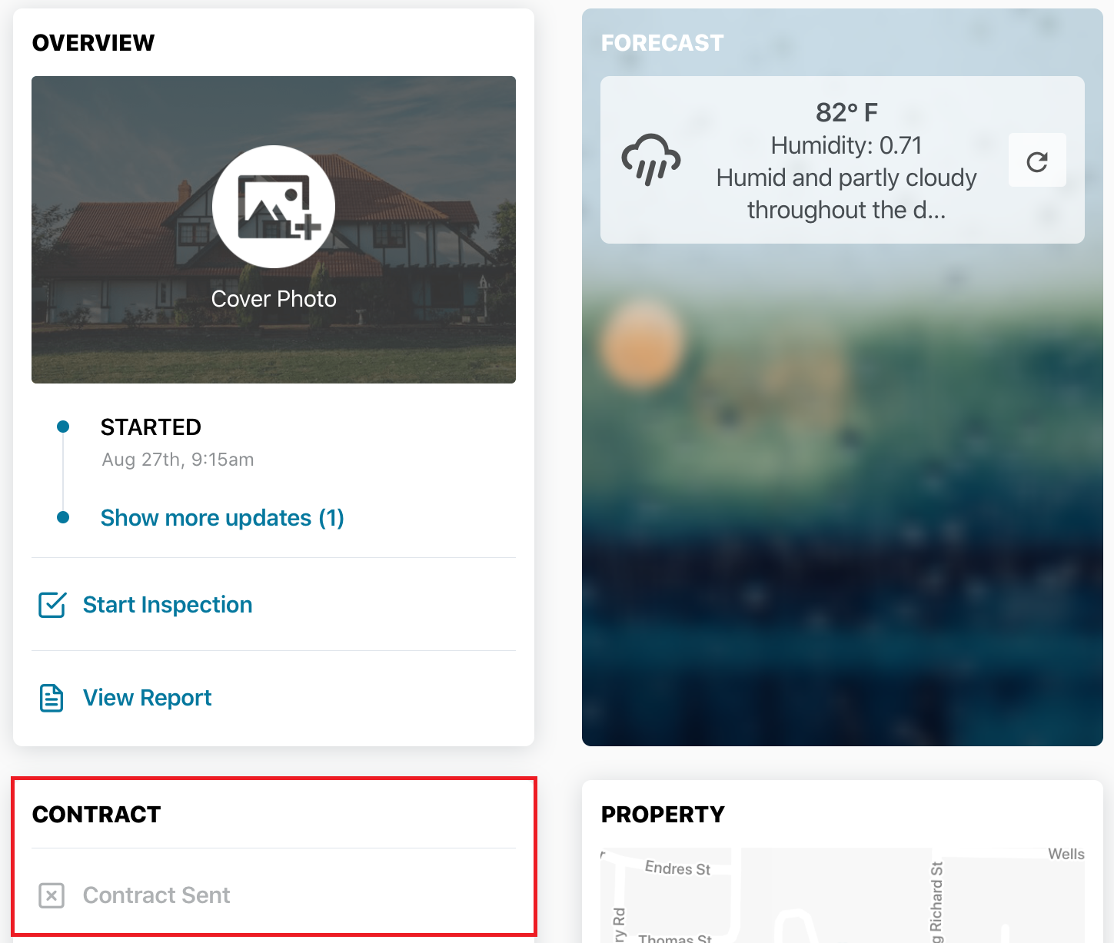Click the STARTED timeline dot

coord(64,427)
